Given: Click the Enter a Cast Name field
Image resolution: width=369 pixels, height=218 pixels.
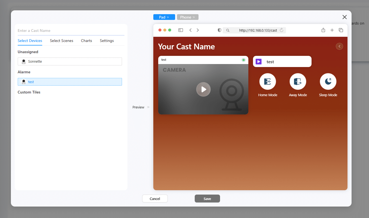Looking at the screenshot, I should pyautogui.click(x=71, y=31).
